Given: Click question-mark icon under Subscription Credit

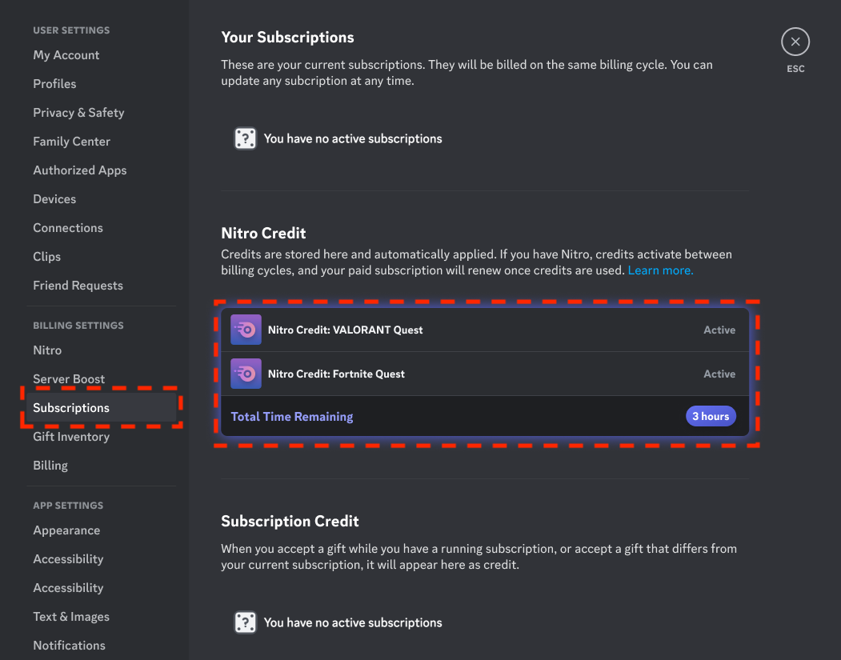Looking at the screenshot, I should (245, 622).
